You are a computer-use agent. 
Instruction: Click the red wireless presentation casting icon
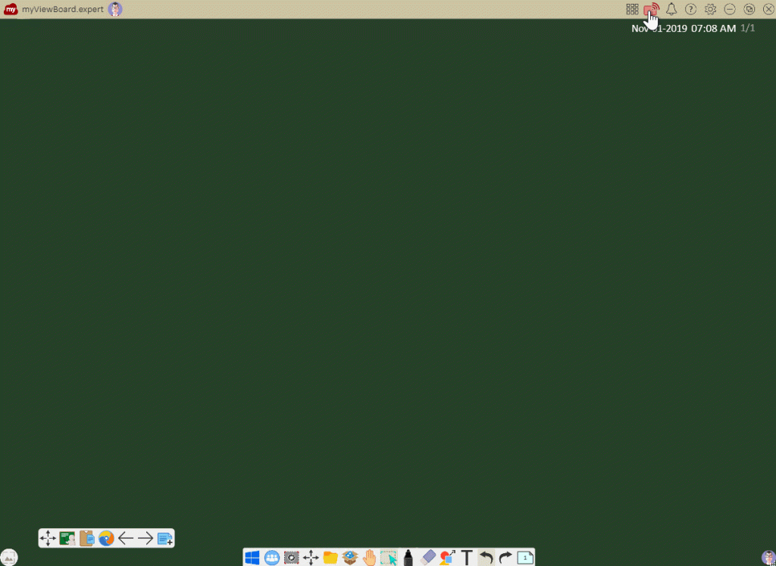click(651, 9)
